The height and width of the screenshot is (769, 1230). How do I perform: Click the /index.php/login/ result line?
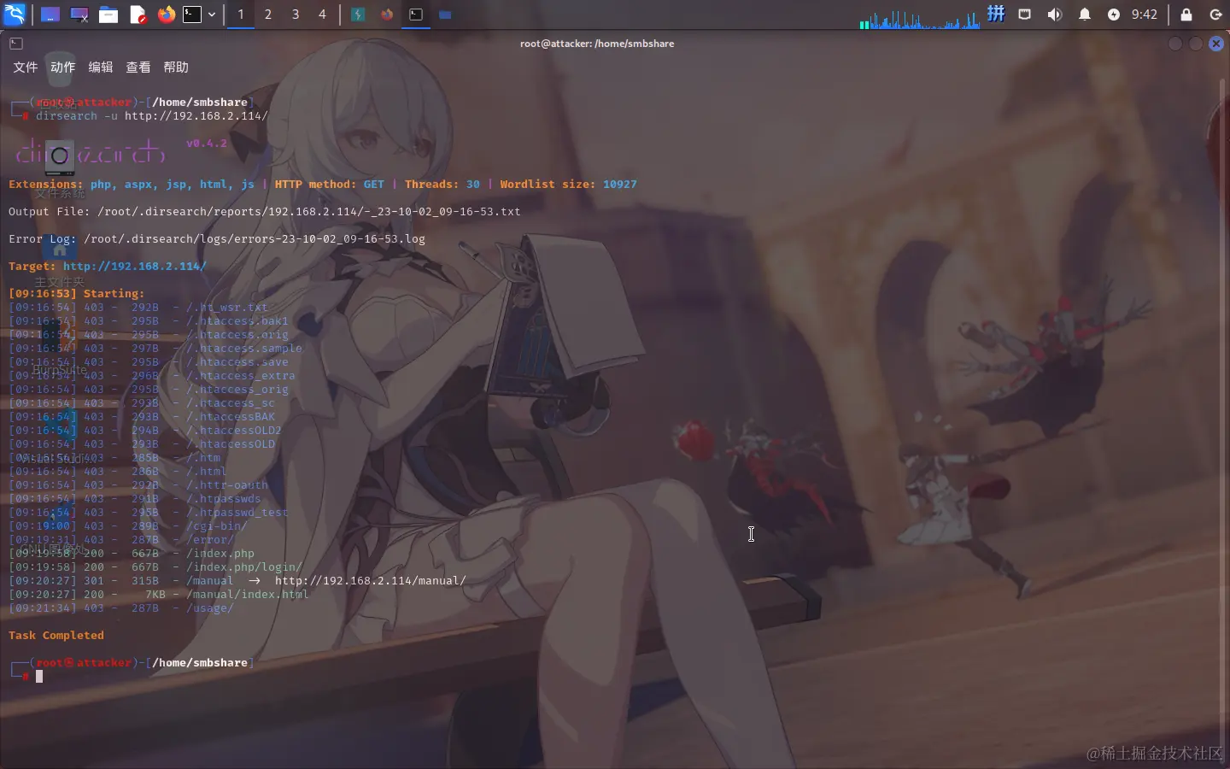[155, 567]
